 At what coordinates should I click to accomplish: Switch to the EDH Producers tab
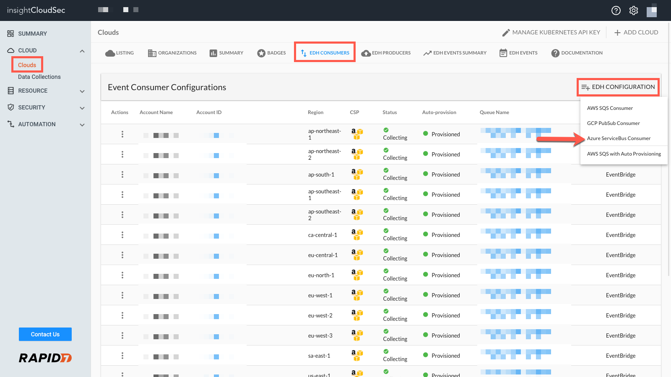tap(386, 53)
